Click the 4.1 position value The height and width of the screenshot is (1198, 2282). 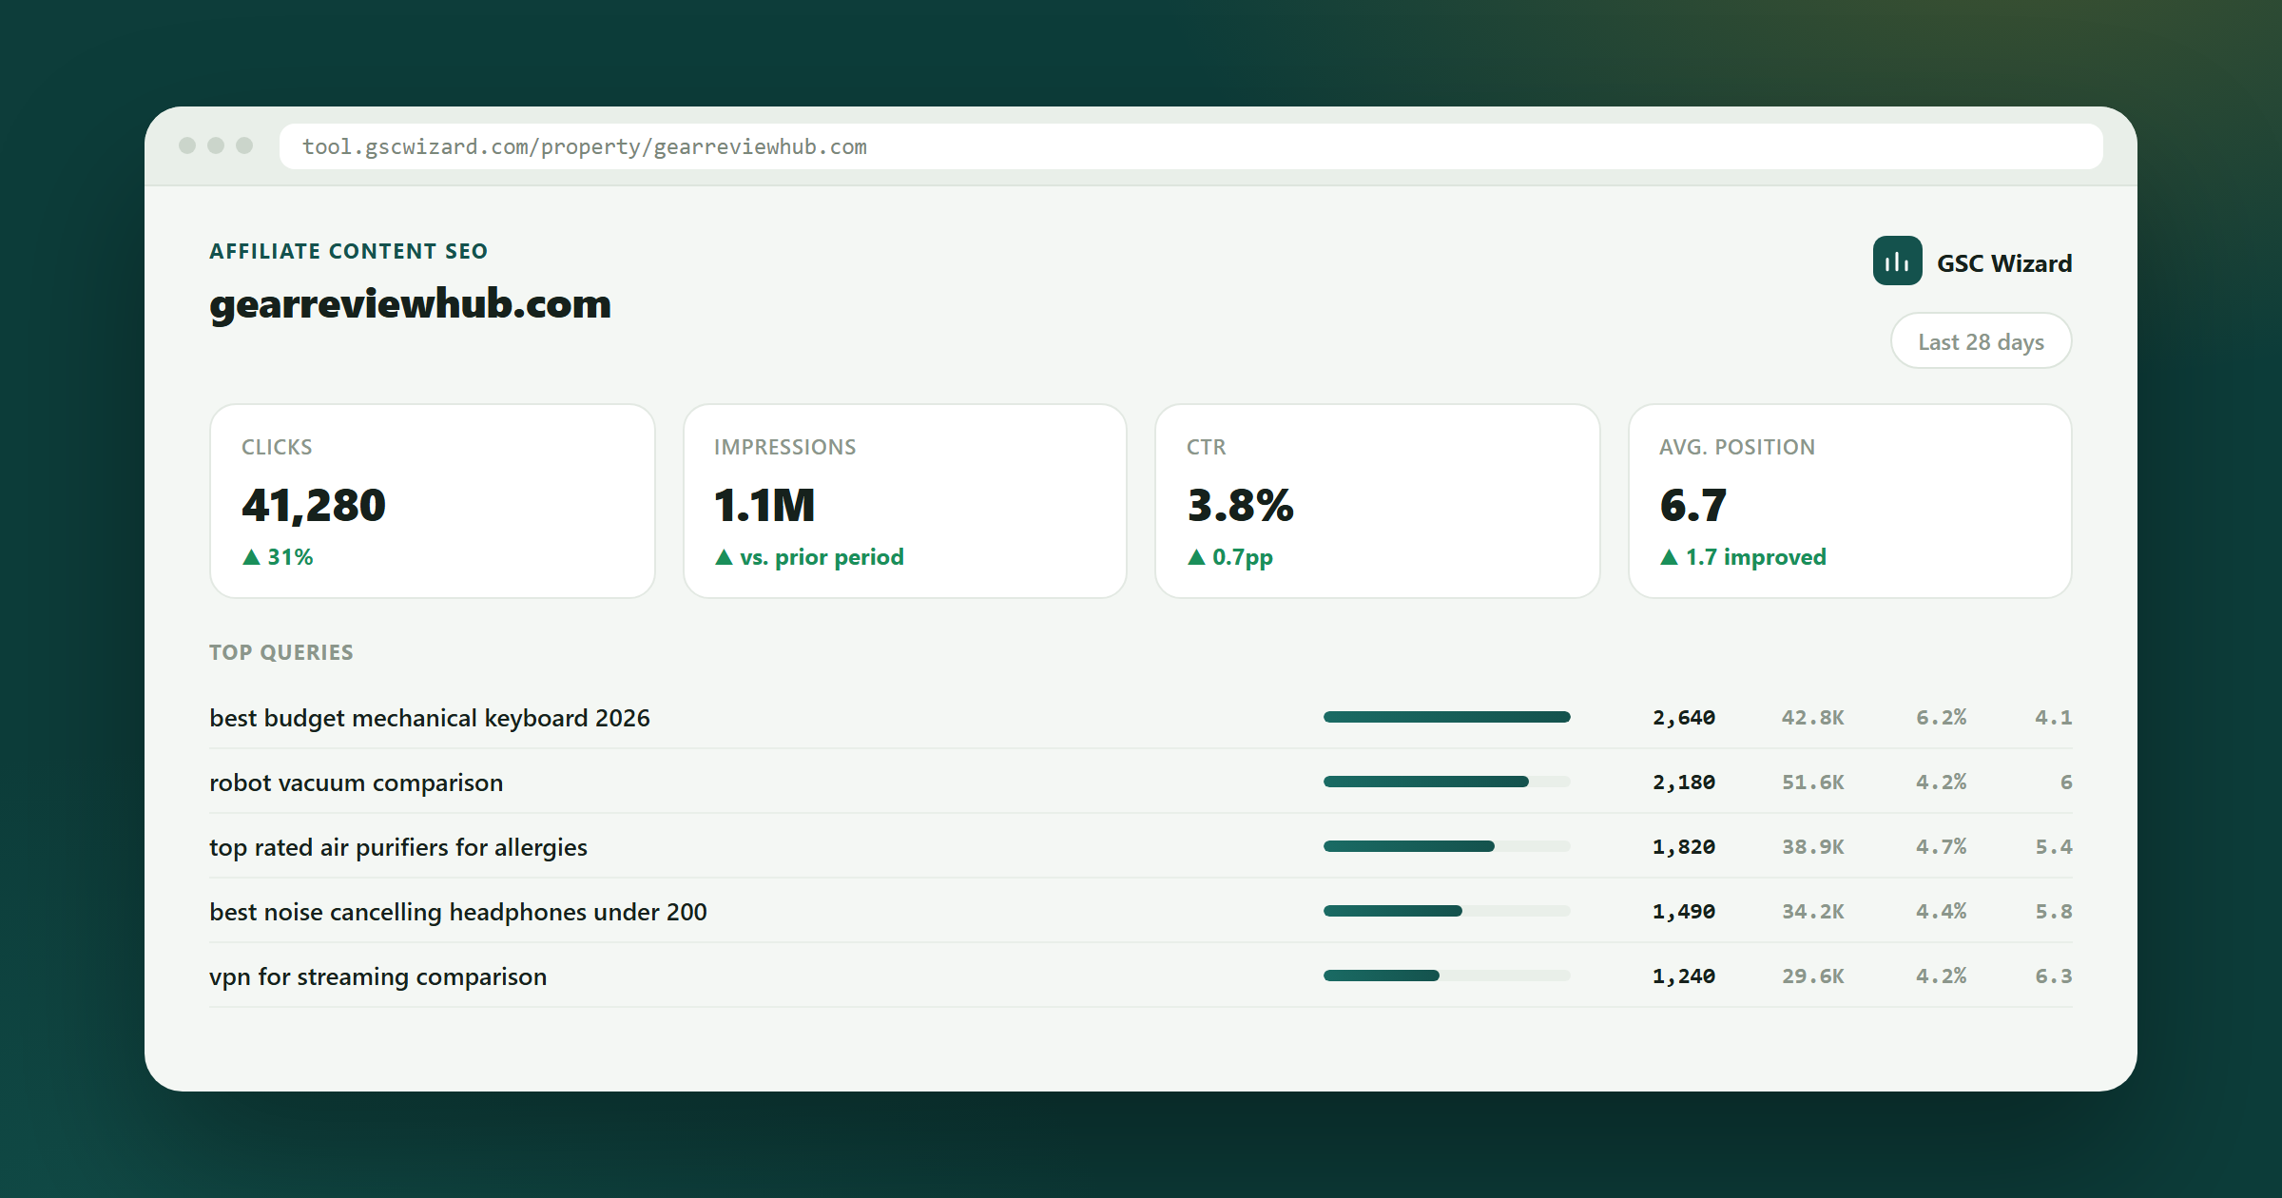pyautogui.click(x=2054, y=718)
